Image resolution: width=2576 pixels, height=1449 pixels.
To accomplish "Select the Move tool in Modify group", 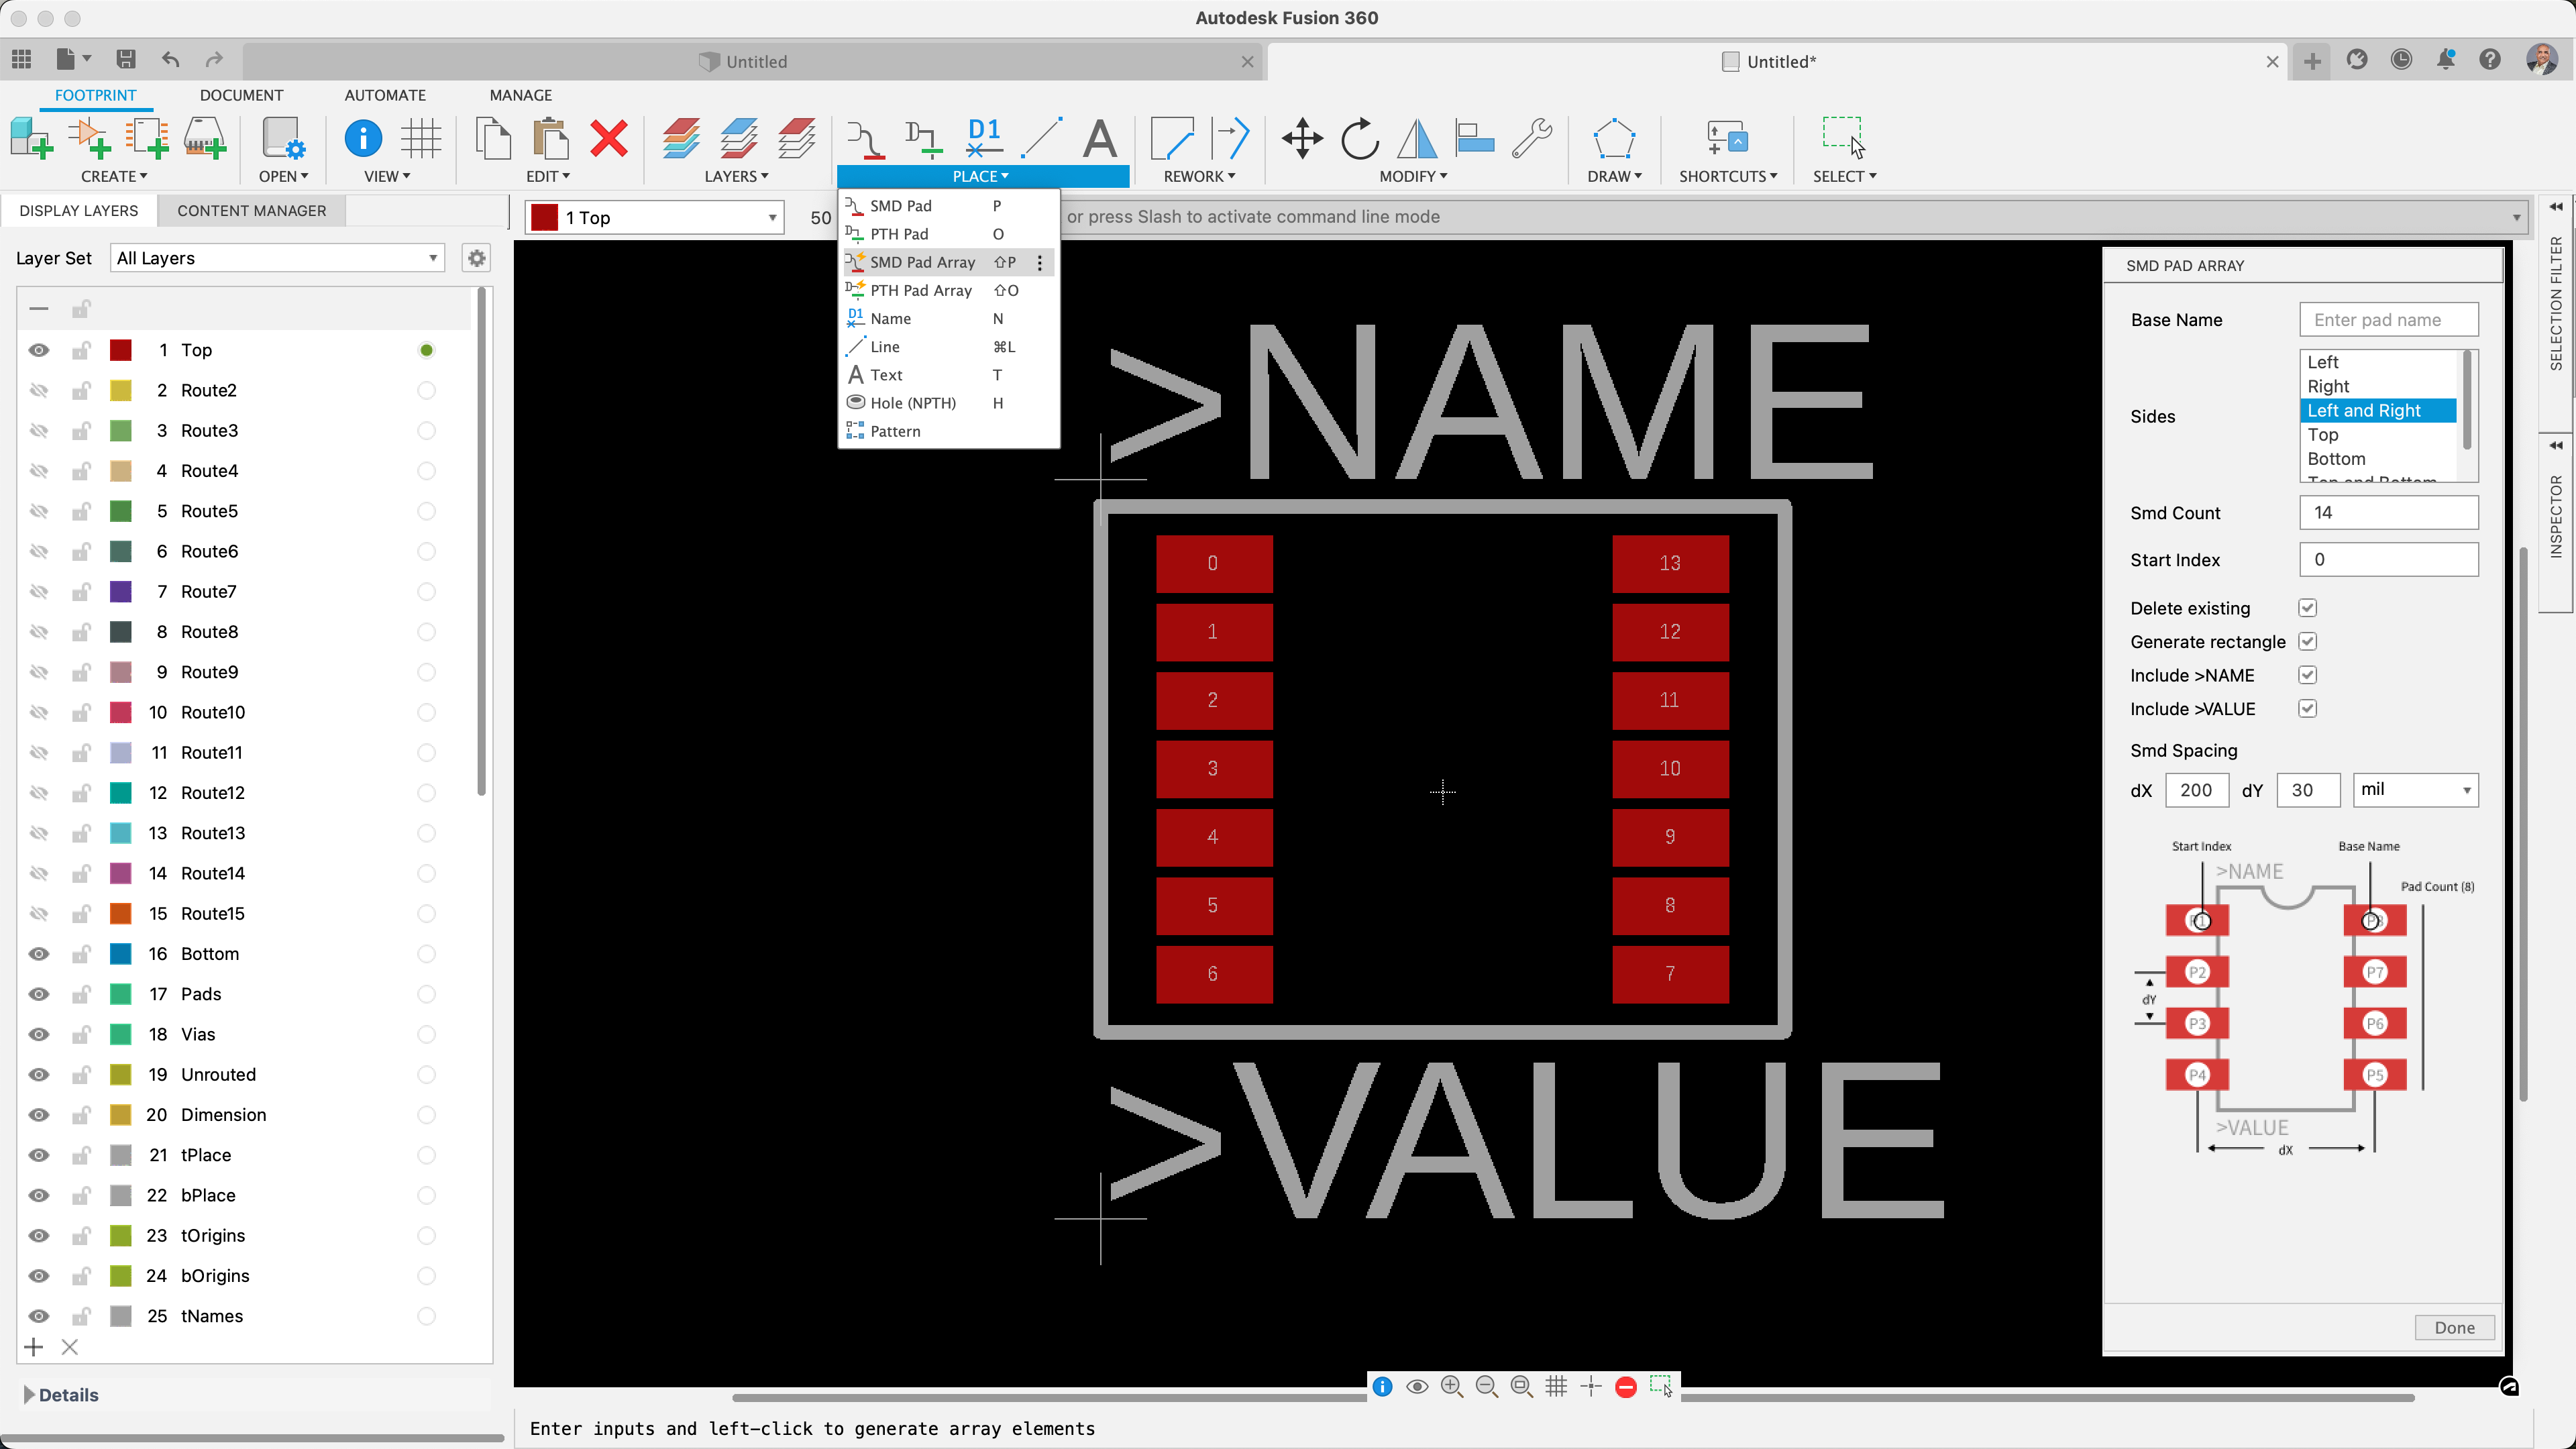I will click(1302, 138).
